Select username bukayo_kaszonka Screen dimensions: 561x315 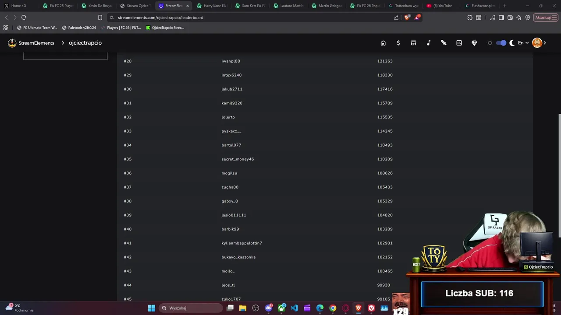[x=238, y=257]
